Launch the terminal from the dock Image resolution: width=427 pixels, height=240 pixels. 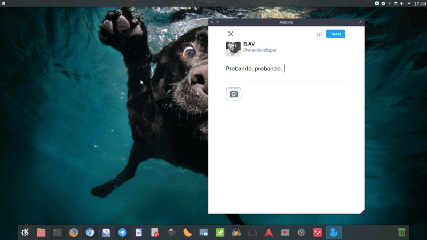[x=58, y=233]
